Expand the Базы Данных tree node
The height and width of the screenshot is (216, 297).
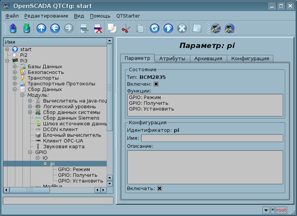click(x=15, y=67)
